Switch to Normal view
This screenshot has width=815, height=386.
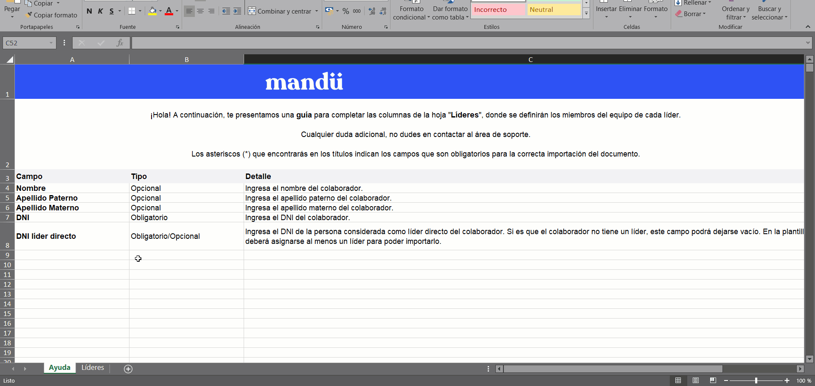[678, 380]
